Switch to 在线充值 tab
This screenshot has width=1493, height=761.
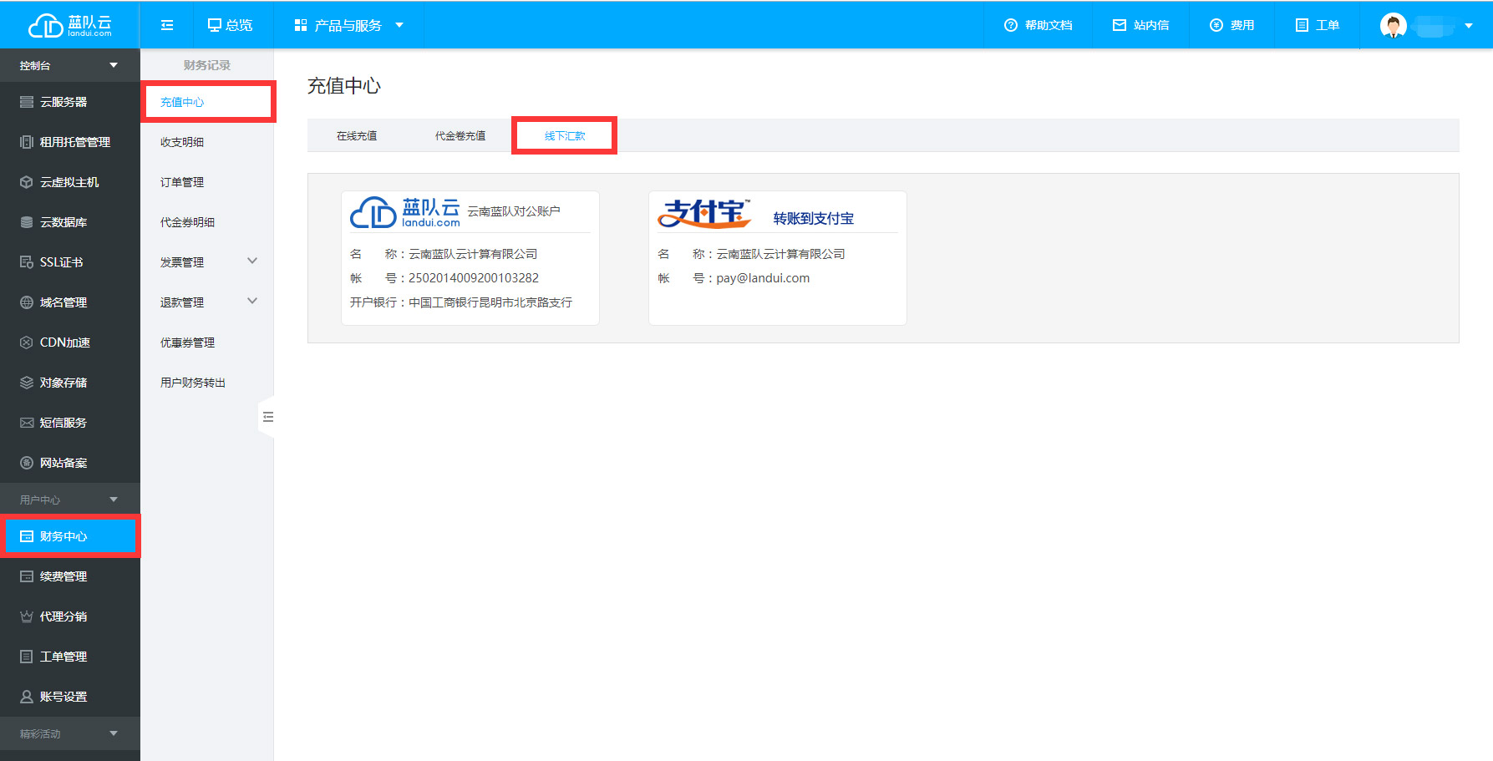[357, 135]
